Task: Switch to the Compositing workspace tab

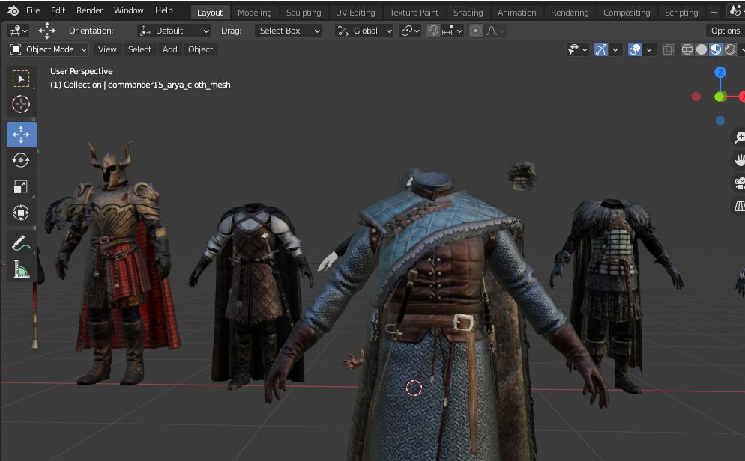Action: pyautogui.click(x=627, y=13)
